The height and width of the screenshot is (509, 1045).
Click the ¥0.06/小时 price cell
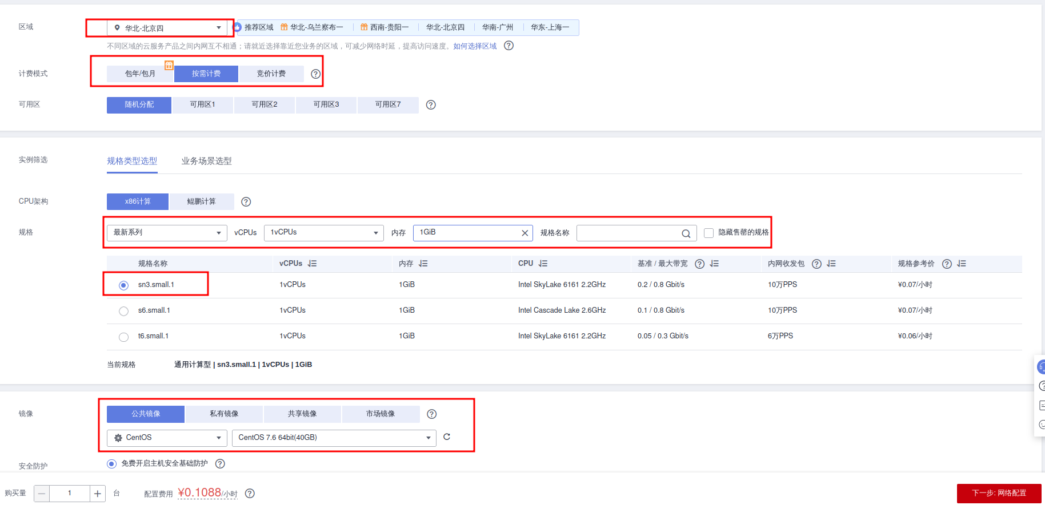pyautogui.click(x=915, y=336)
